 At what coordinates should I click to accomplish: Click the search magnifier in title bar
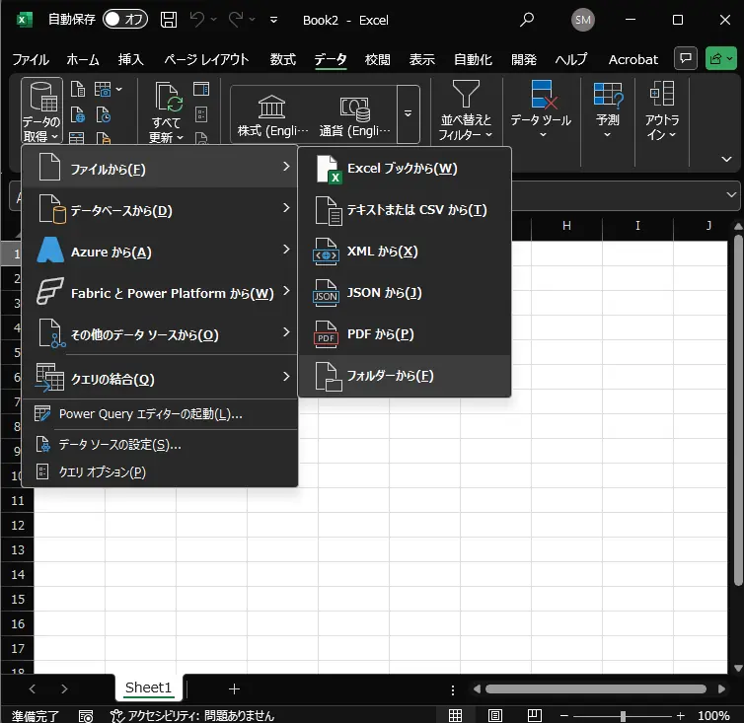527,20
